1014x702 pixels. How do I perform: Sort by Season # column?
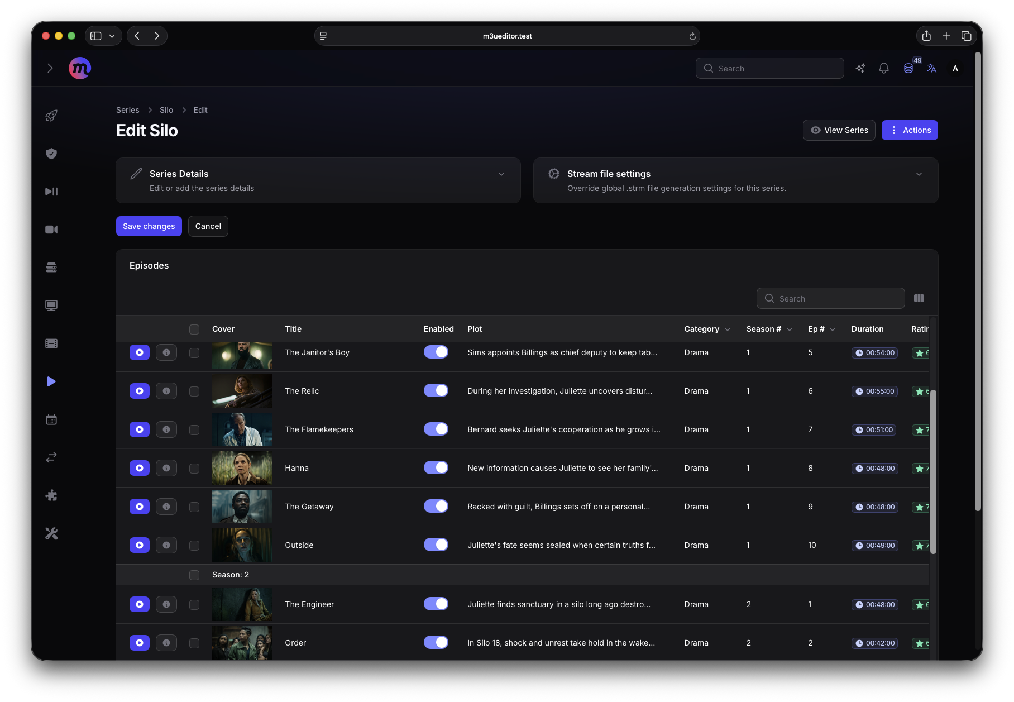click(769, 329)
